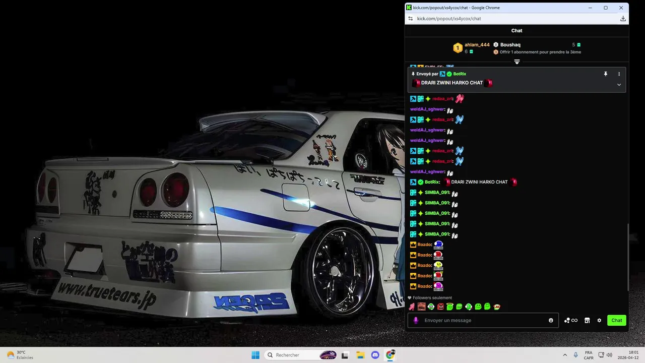The width and height of the screenshot is (645, 363).
Task: Open the emoji picker in message box
Action: click(551, 320)
